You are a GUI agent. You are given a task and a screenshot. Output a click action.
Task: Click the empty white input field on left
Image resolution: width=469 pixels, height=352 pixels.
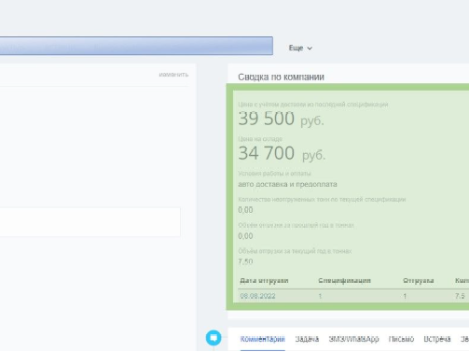pyautogui.click(x=90, y=222)
